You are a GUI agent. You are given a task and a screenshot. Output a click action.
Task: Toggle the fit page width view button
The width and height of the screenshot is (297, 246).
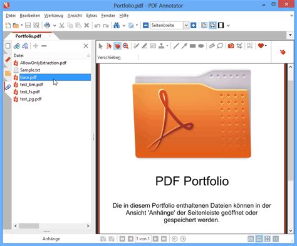[x=212, y=26]
